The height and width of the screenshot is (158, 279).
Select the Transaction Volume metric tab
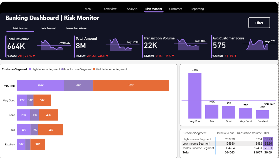pos(76,28)
